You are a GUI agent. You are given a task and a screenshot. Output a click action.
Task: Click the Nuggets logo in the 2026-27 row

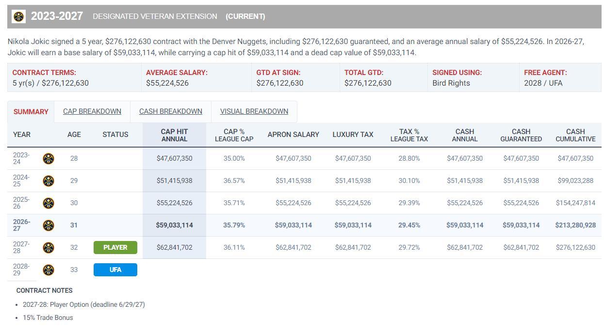tap(49, 225)
